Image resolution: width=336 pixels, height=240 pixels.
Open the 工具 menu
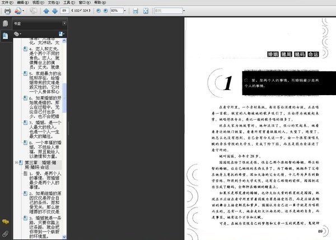pos(69,2)
